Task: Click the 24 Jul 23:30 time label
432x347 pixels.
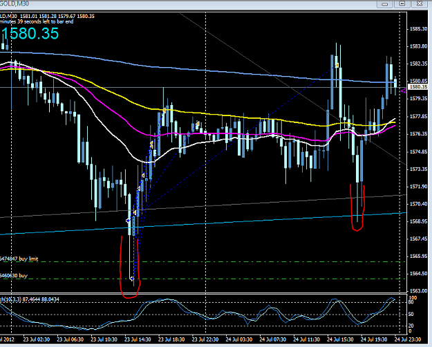Action: click(x=408, y=339)
